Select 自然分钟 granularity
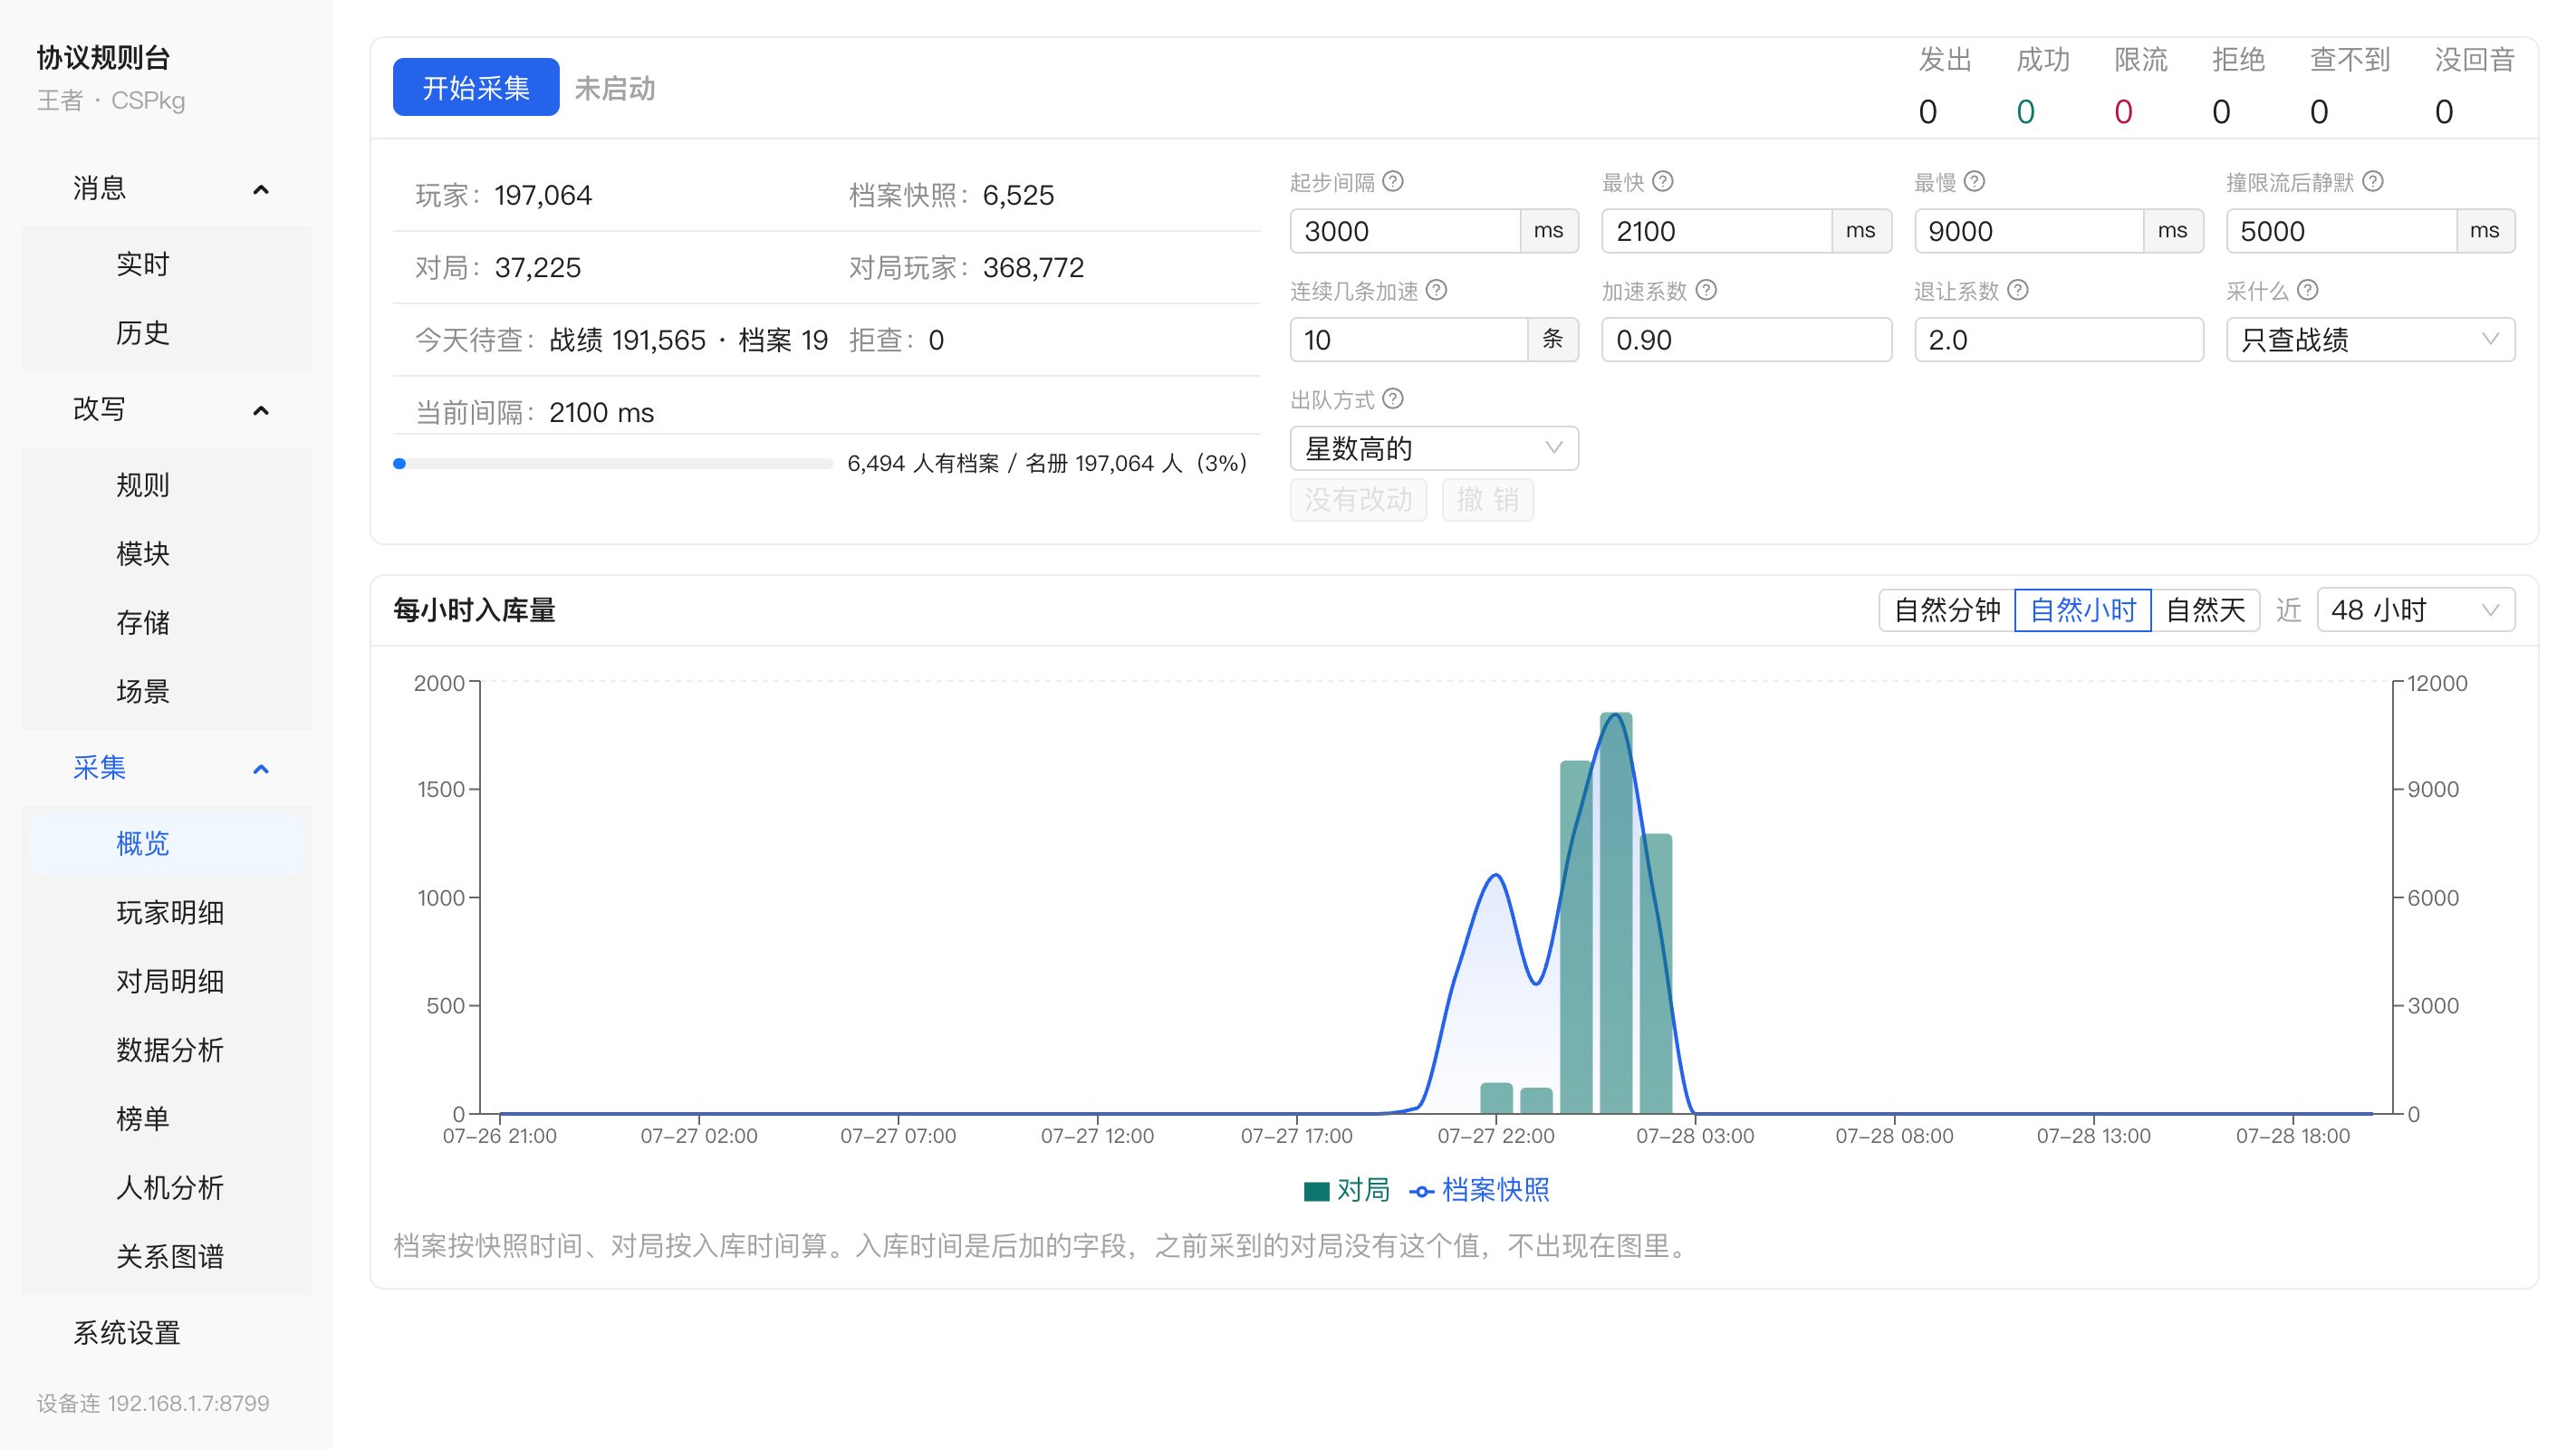Screen dimensions: 2576x1449 tap(1946, 610)
